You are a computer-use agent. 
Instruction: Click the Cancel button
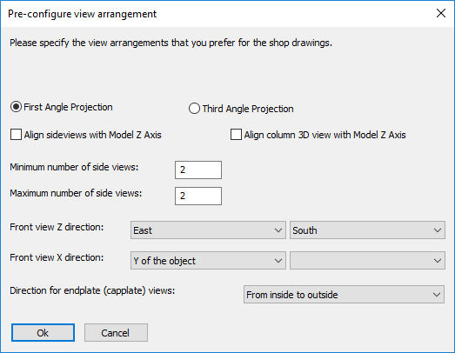point(116,333)
